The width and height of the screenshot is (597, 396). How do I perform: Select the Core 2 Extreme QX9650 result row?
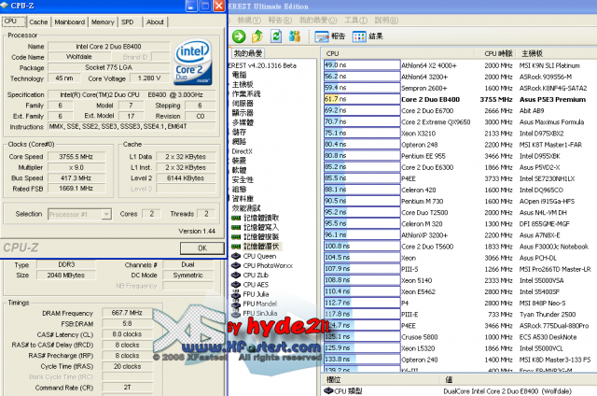(x=460, y=122)
